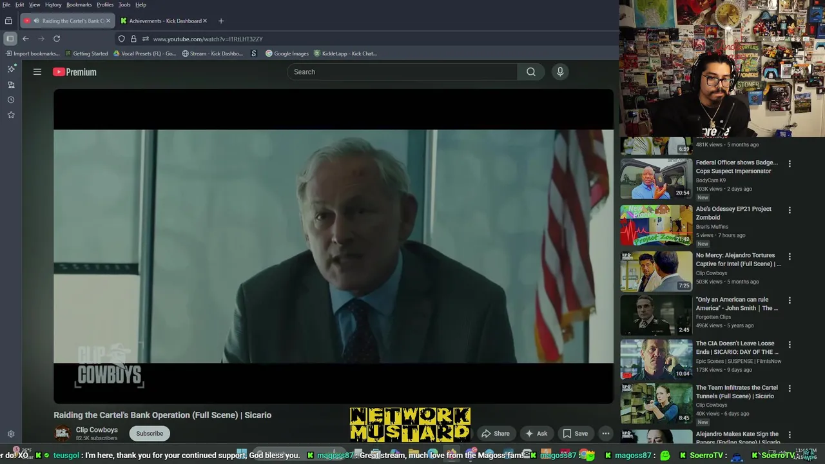Image resolution: width=825 pixels, height=464 pixels.
Task: Open the YouTube guide hamburger menu
Action: point(37,72)
